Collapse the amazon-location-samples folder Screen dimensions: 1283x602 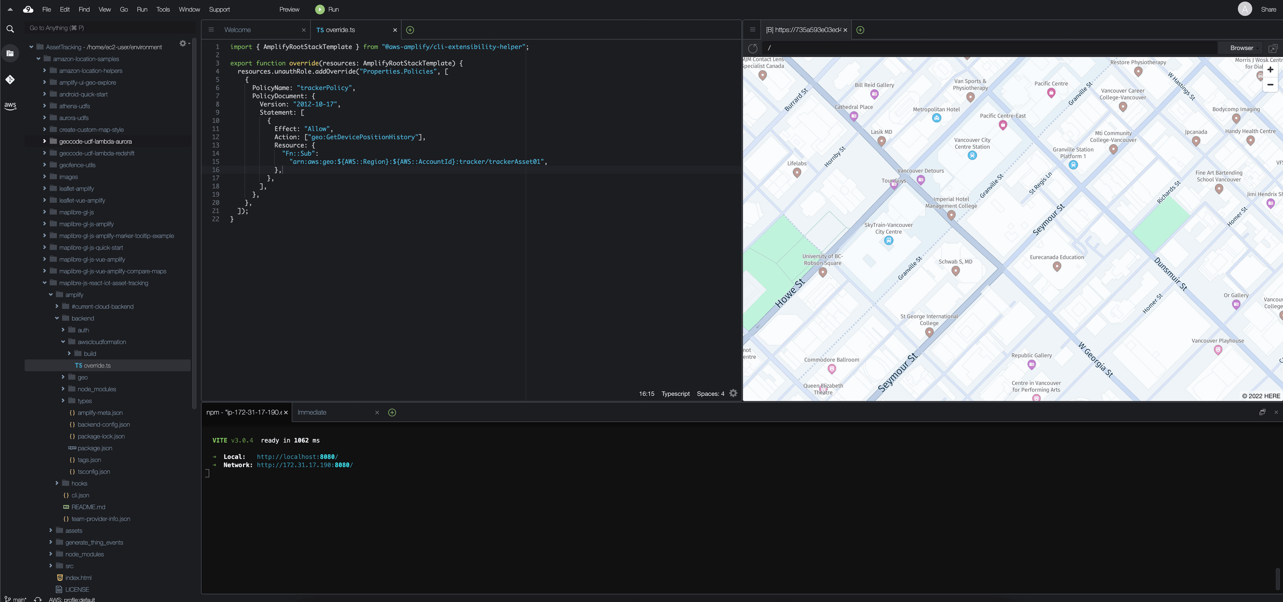[x=38, y=59]
